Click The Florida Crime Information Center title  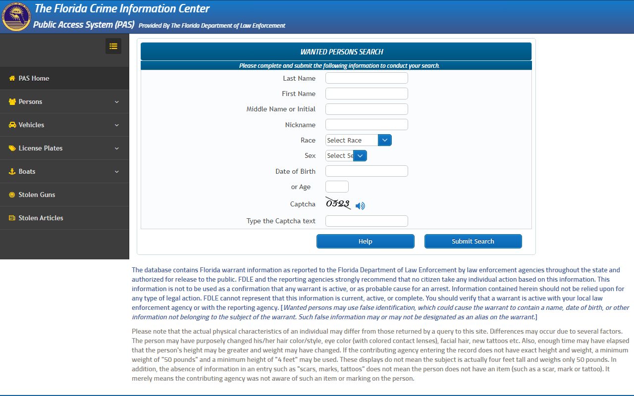pos(122,8)
